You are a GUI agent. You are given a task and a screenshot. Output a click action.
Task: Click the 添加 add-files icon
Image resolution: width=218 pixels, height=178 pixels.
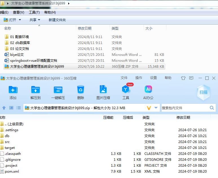13,89
